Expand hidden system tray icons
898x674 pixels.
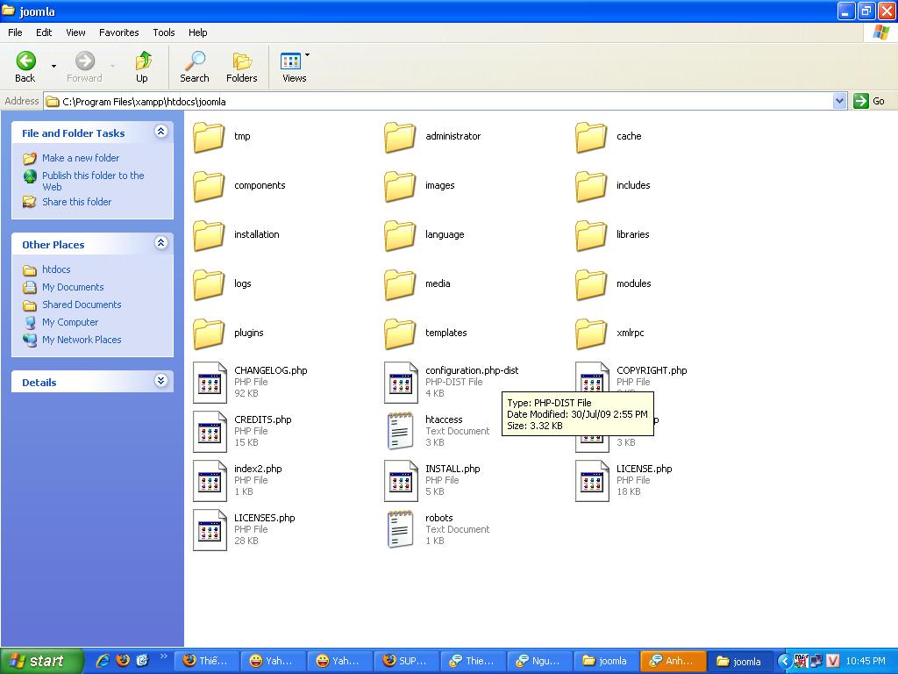coord(785,661)
